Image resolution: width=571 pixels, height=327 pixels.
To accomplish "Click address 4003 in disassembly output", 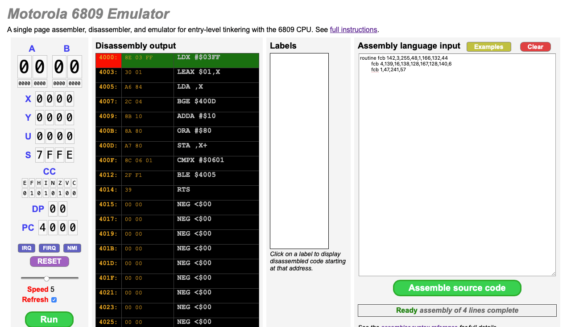I will 108,72.
